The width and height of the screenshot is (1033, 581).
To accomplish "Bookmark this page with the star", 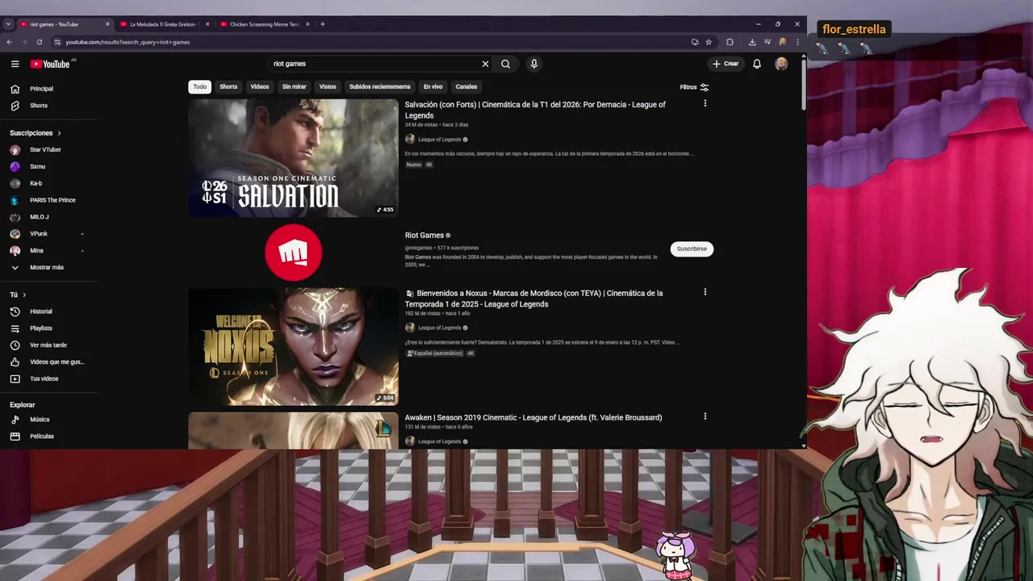I will (709, 42).
